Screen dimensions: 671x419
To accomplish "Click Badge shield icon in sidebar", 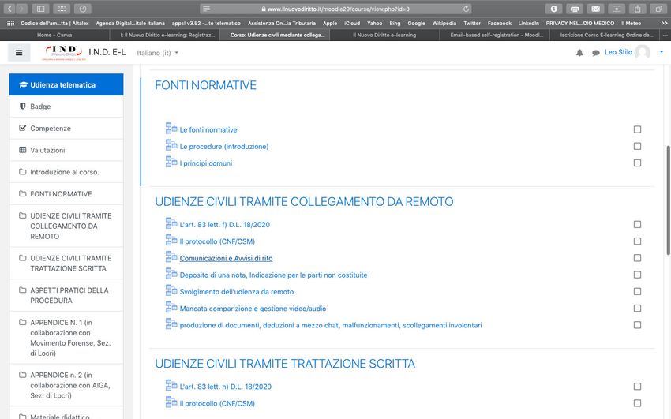I will [x=23, y=106].
